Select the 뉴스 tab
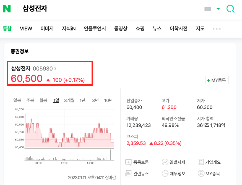Image resolution: width=242 pixels, height=185 pixels. coord(157,28)
